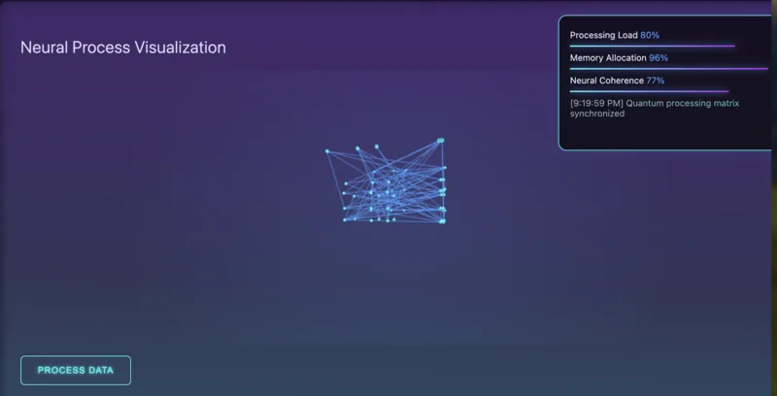Image resolution: width=777 pixels, height=396 pixels.
Task: Click the Memory Allocation progress bar
Action: pyautogui.click(x=669, y=69)
